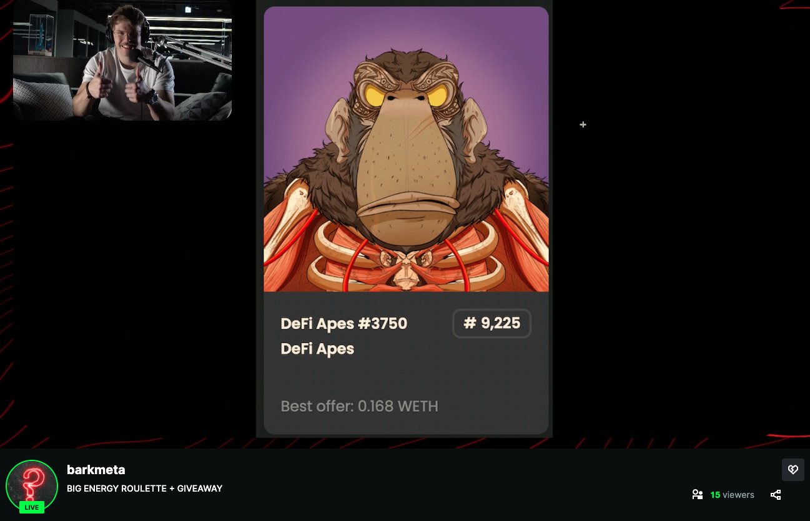Click the # 9,225 rank badge
The height and width of the screenshot is (521, 810).
(491, 323)
